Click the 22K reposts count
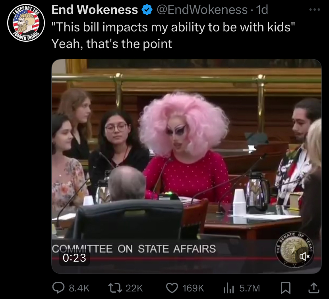The height and width of the screenshot is (299, 329). click(x=134, y=288)
